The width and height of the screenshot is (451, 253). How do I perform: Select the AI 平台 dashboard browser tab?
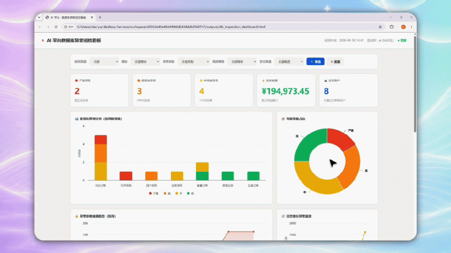[x=69, y=18]
